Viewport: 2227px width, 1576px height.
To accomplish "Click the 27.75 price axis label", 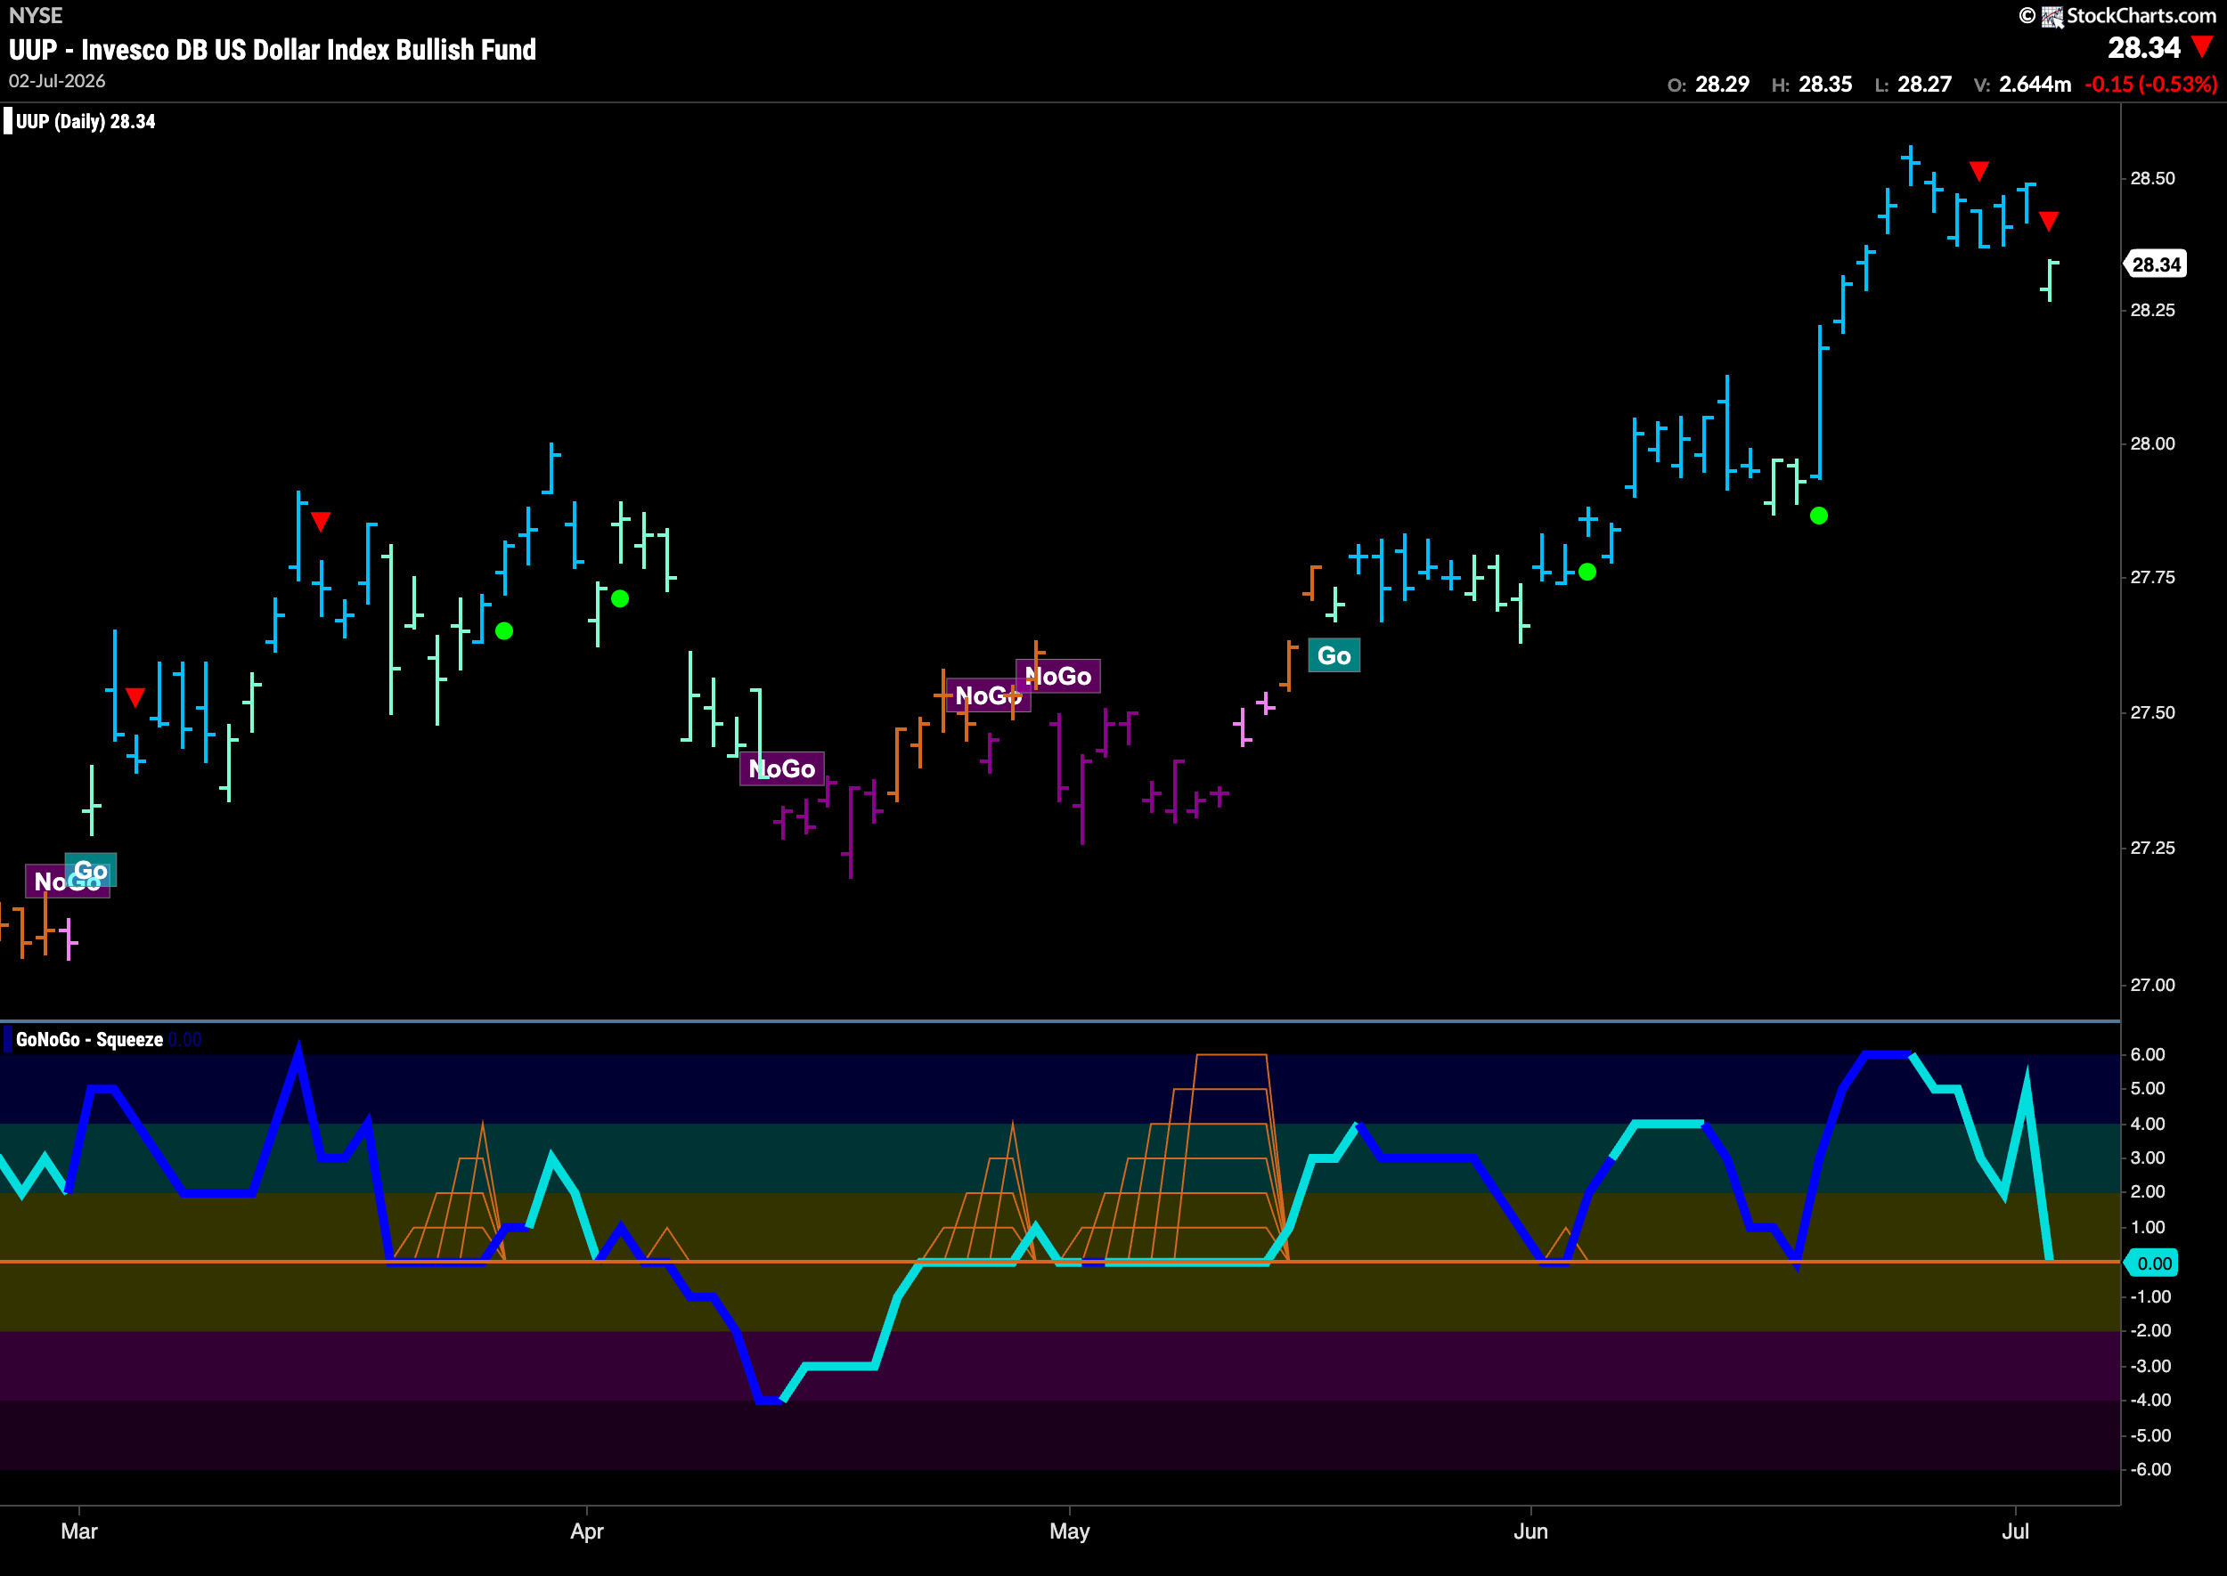I will [2152, 577].
